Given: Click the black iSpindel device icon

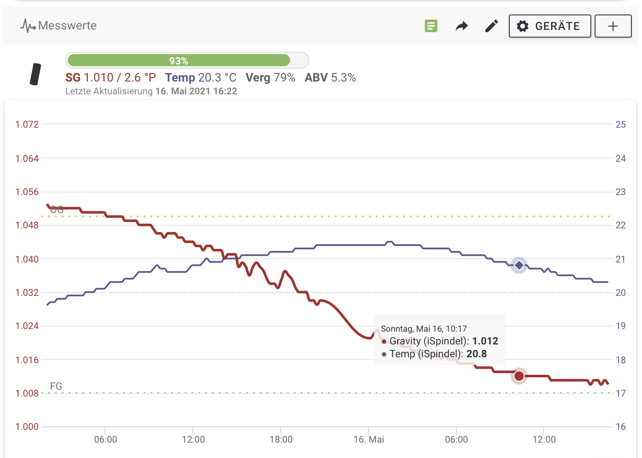Looking at the screenshot, I should [36, 74].
